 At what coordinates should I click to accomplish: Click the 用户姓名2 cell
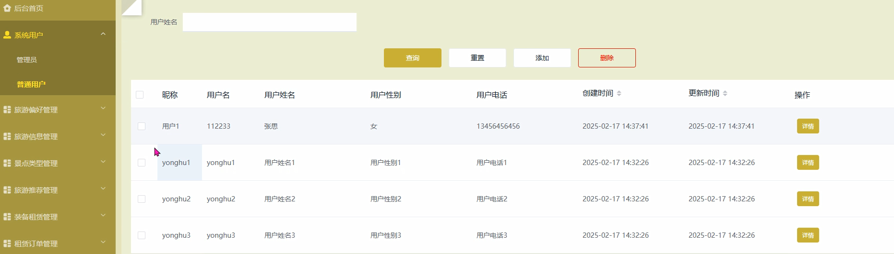[280, 199]
